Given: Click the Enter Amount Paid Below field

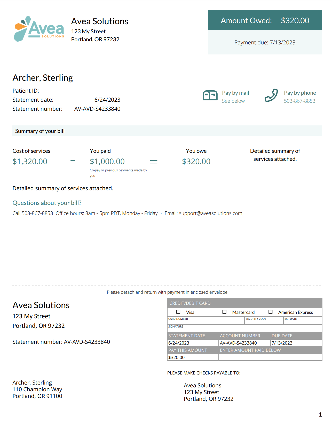Looking at the screenshot, I should [x=270, y=357].
